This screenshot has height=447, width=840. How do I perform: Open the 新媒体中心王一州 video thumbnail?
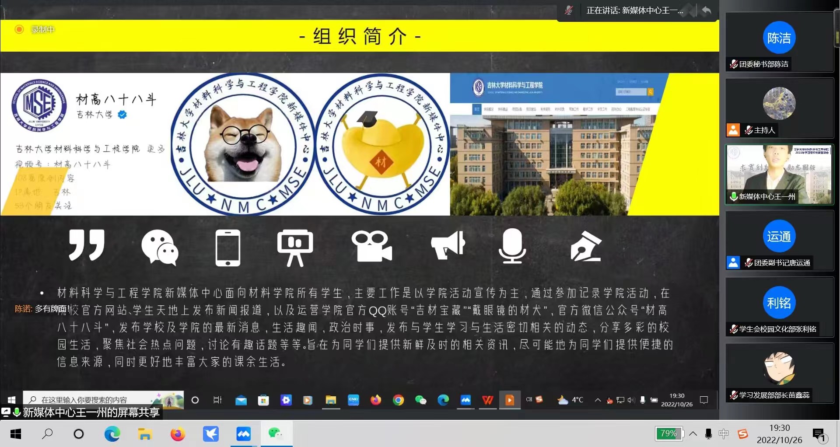click(x=779, y=175)
